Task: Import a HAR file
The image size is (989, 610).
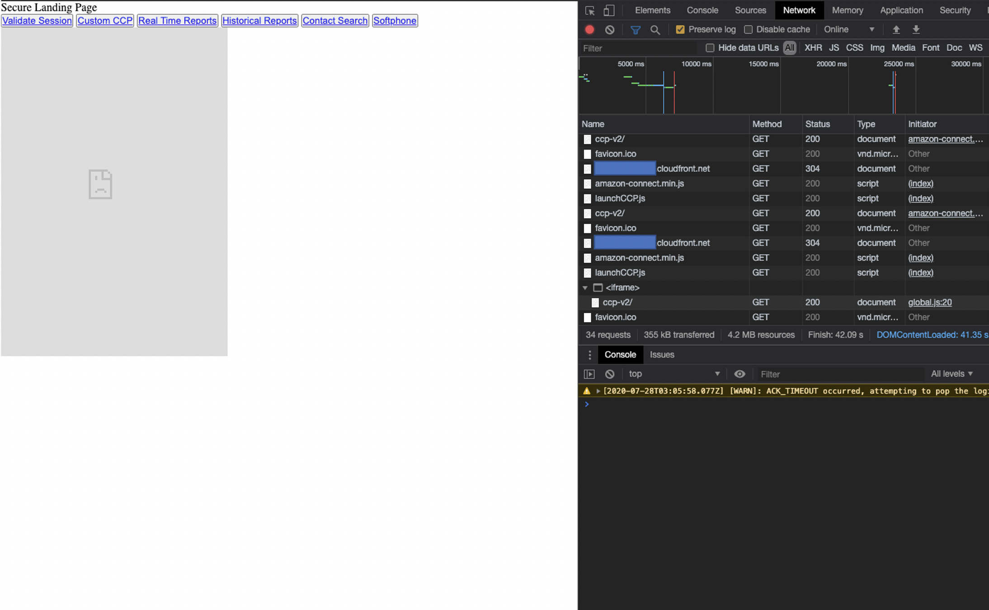Action: click(895, 29)
